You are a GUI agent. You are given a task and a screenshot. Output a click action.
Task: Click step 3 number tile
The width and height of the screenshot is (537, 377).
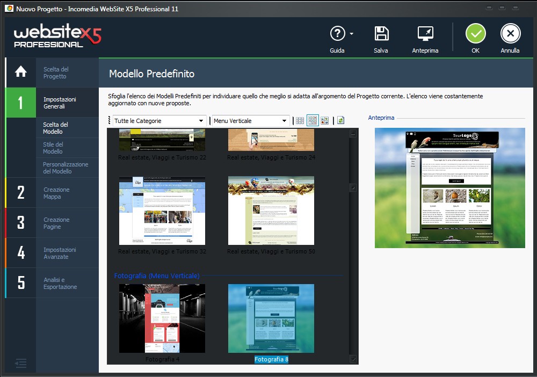tap(21, 223)
